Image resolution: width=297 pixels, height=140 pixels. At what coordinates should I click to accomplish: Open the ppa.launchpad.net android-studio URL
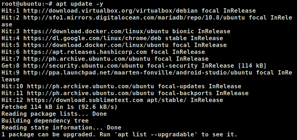pos(138,73)
